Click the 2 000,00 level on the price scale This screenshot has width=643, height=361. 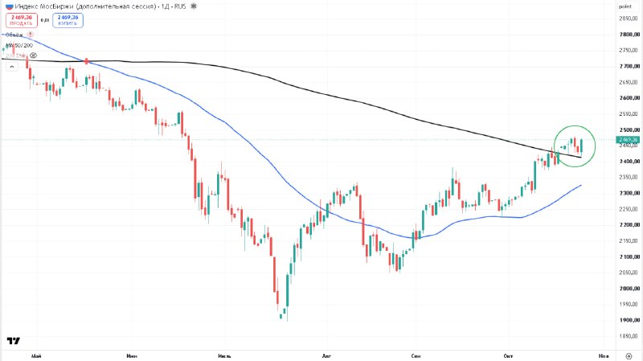[629, 289]
